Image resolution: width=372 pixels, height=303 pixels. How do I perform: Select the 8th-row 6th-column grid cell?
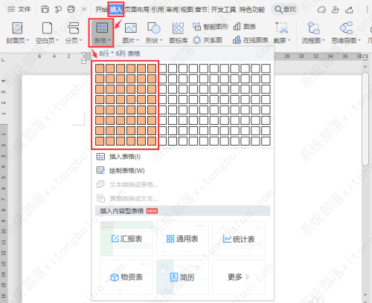point(152,141)
